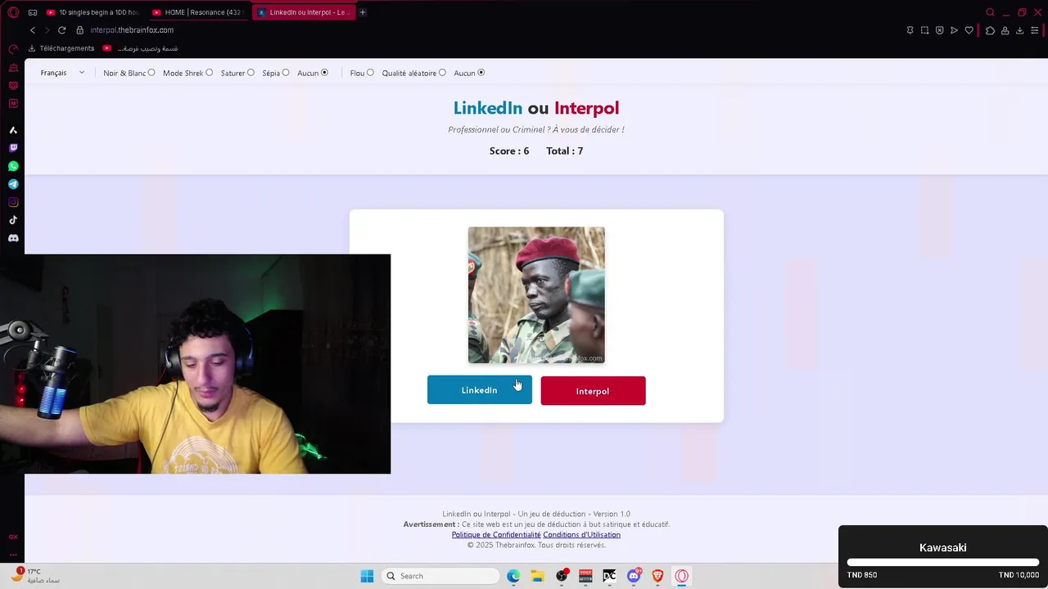Select Aucun next to Sépia
Screen dimensions: 1048x589
325,73
